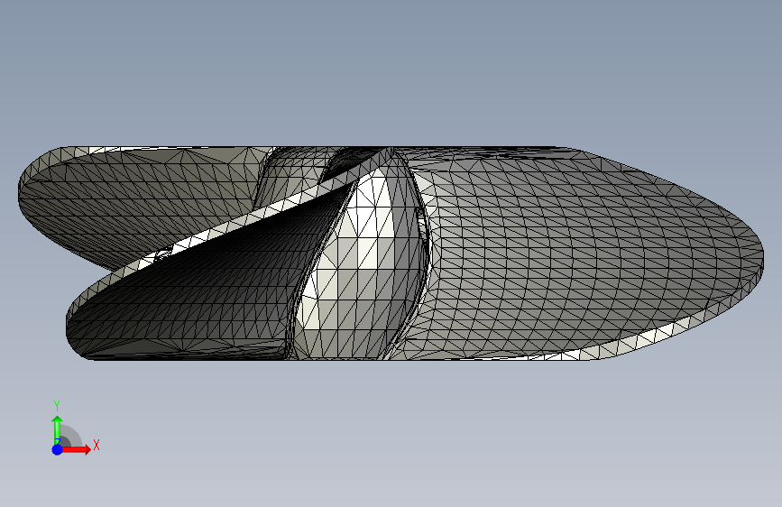Screen dimensions: 782x507
Task: Click the red X axis arrow on the triad
Action: click(76, 449)
